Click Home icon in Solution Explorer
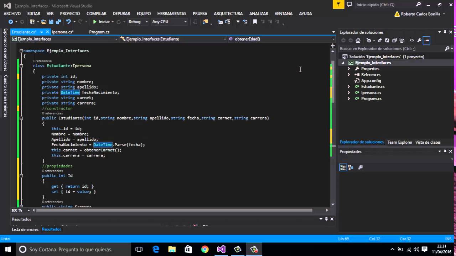This screenshot has height=256, width=456. click(x=358, y=40)
